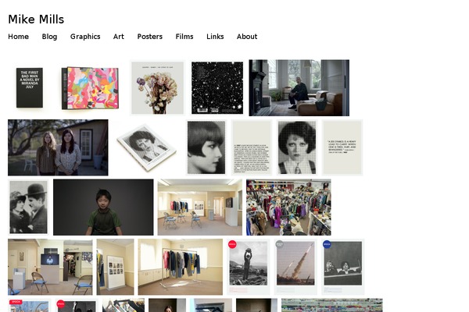Open the profile portrait of bobbed-hair woman
Screen dimensions: 469x312
click(206, 147)
